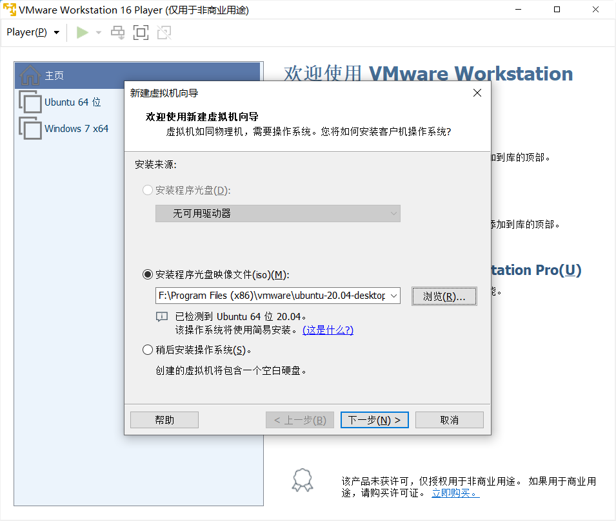Open the 这是什么? easy install link
616x521 pixels.
(x=328, y=330)
